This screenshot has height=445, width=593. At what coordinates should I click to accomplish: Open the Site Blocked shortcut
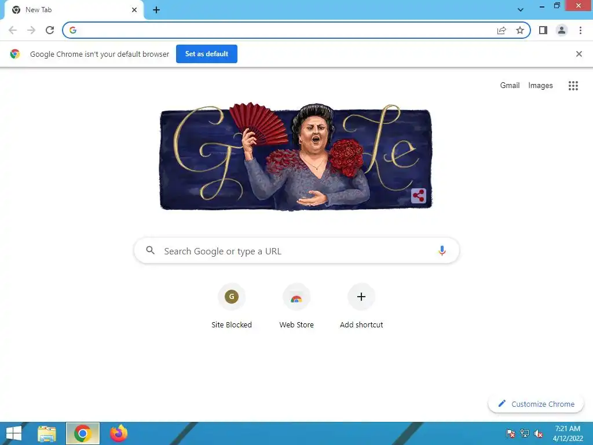click(x=232, y=306)
